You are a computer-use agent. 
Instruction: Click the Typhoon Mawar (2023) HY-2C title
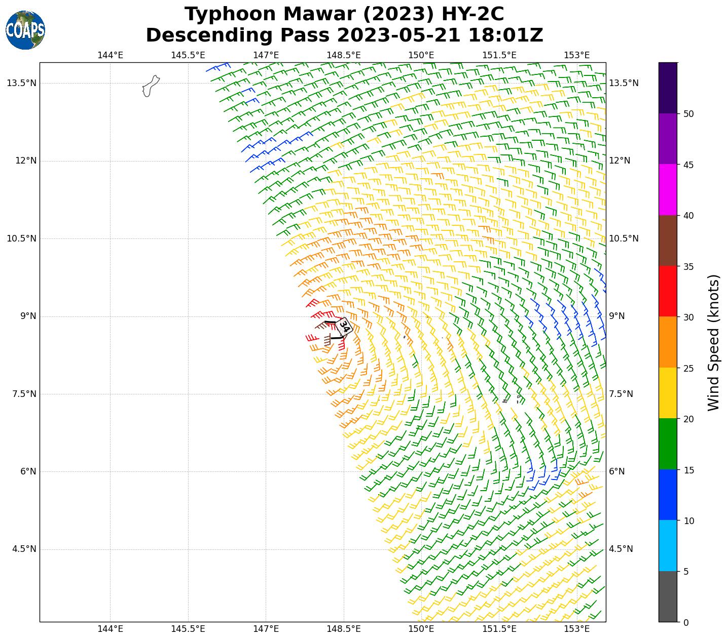click(x=344, y=14)
